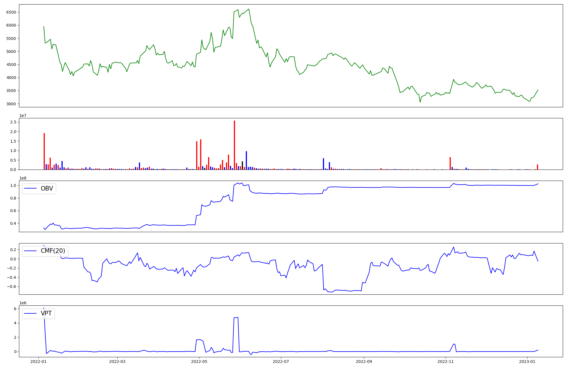Click the 1e8 scale label above OBV chart
This screenshot has width=567, height=368.
[x=23, y=178]
